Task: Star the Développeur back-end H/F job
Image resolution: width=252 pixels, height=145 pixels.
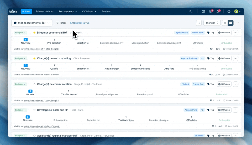Action: point(34,110)
